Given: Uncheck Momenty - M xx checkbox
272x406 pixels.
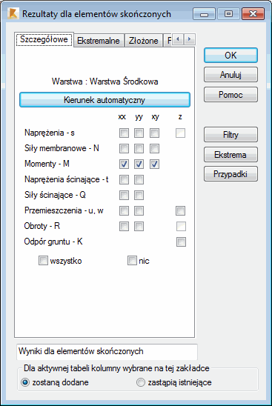Looking at the screenshot, I should tap(124, 164).
